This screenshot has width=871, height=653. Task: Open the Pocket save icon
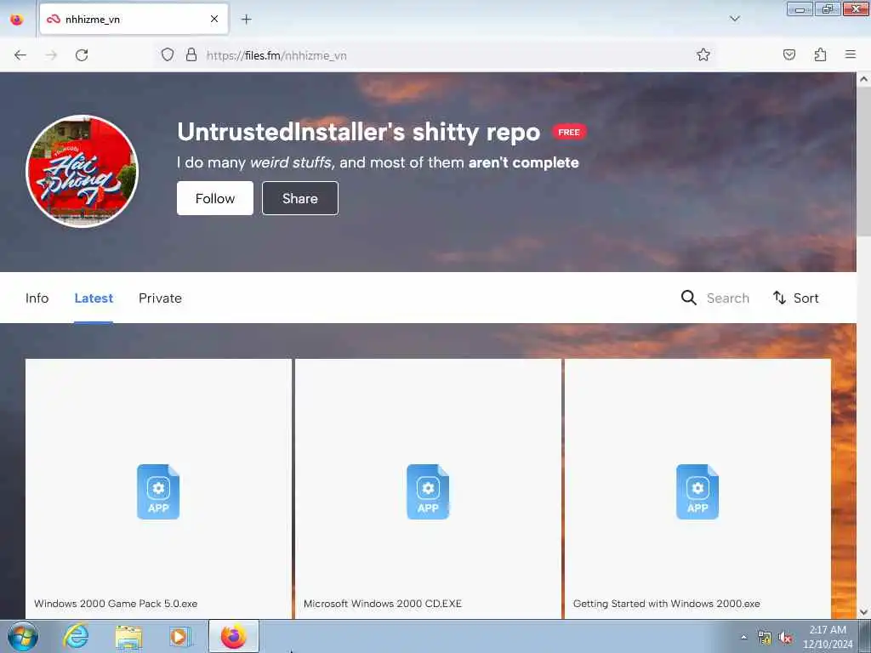[789, 55]
